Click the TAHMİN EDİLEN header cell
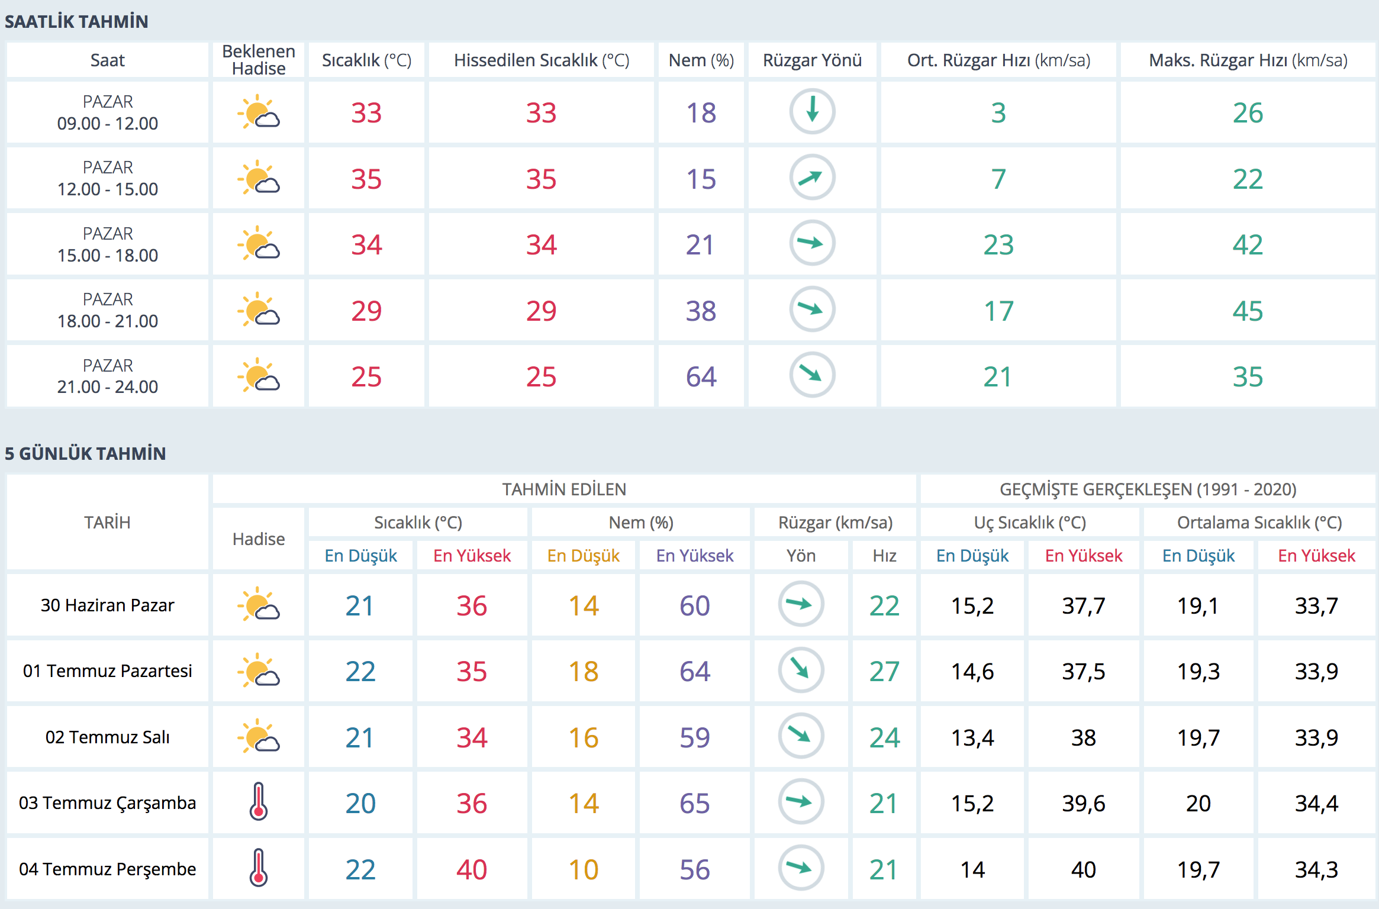Image resolution: width=1379 pixels, height=909 pixels. (563, 489)
